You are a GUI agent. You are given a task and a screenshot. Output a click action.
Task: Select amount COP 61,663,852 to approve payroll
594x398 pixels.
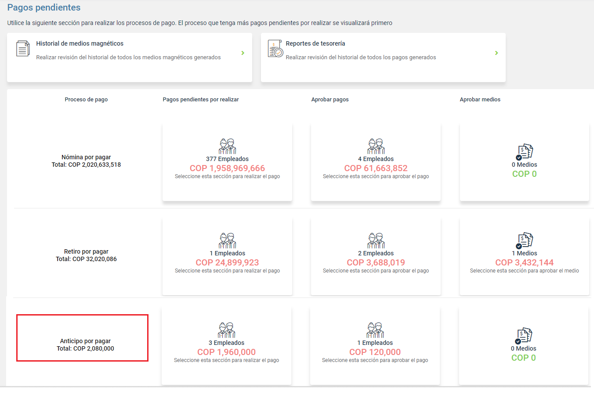point(376,169)
